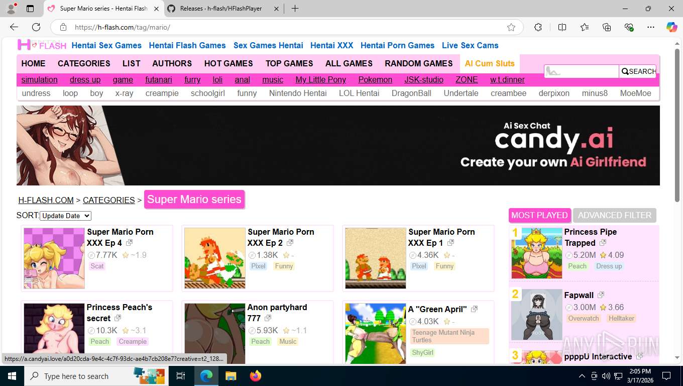The image size is (683, 386).
Task: Open new-window icon beside Fapwall
Action: 601,295
